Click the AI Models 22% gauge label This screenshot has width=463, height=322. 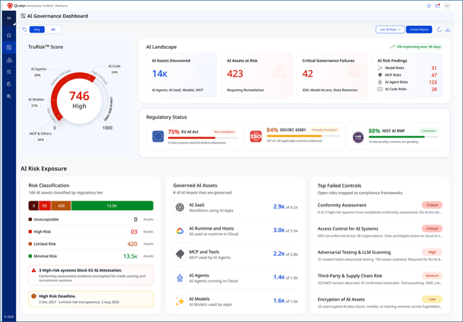pos(36,103)
